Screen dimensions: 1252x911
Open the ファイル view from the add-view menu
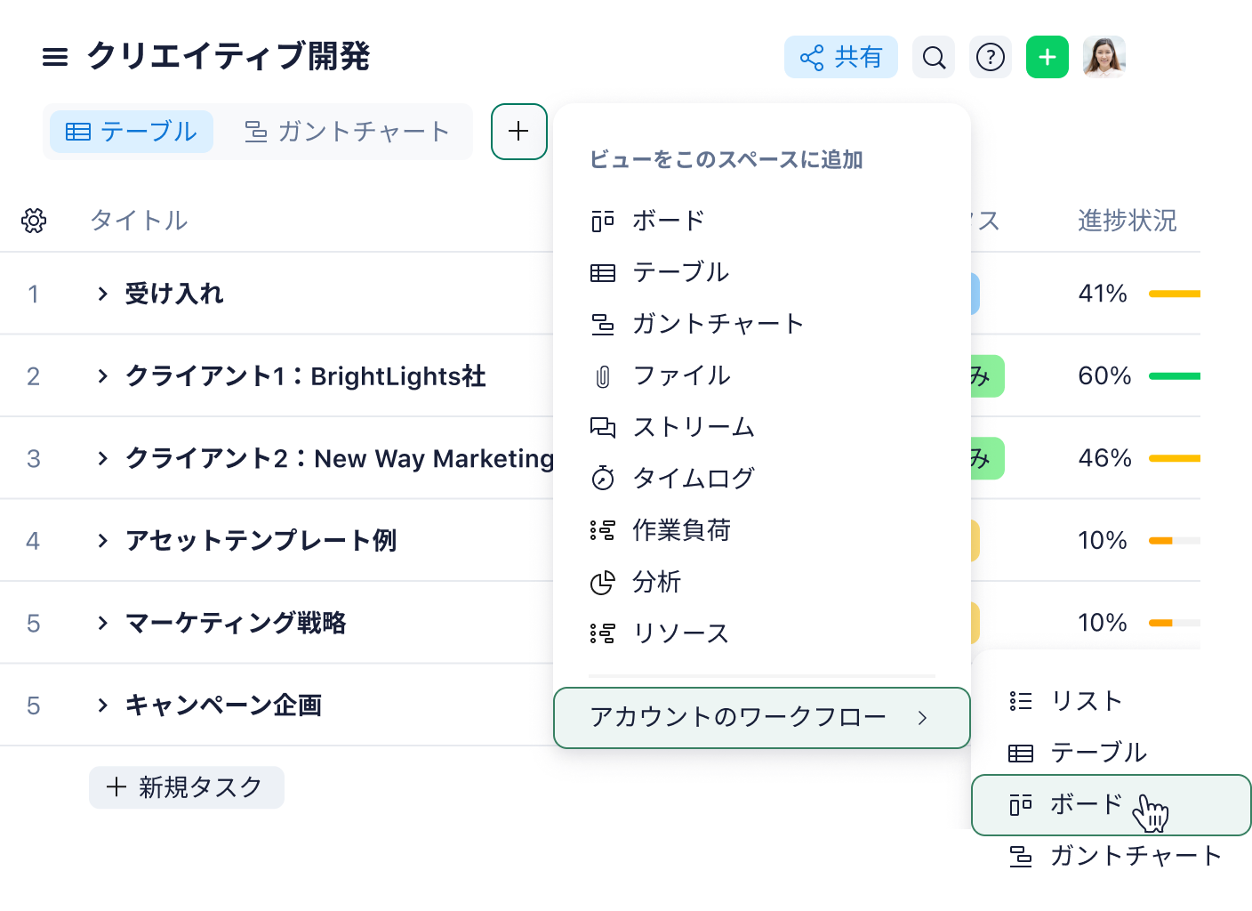(681, 375)
